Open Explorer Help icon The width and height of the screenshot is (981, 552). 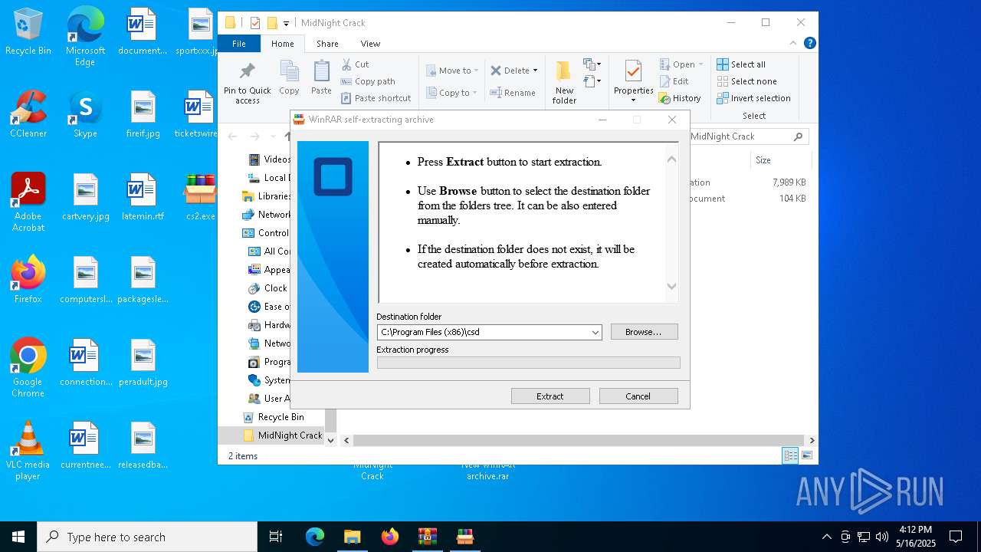[x=809, y=44]
